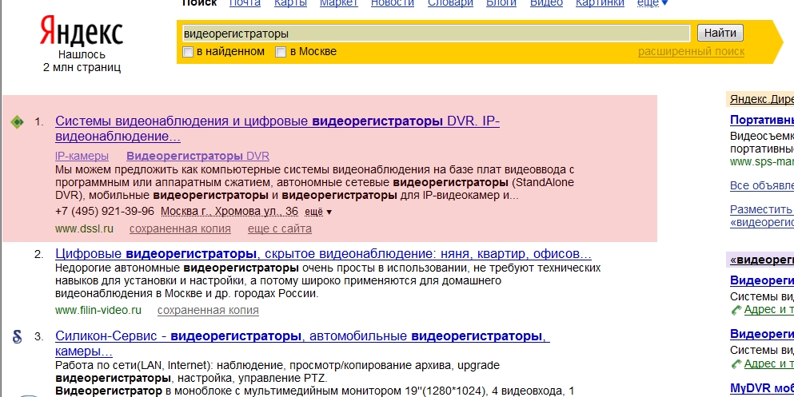Click the 'Нашлось 2 млн страниц' count text
The width and height of the screenshot is (794, 397).
(x=82, y=61)
